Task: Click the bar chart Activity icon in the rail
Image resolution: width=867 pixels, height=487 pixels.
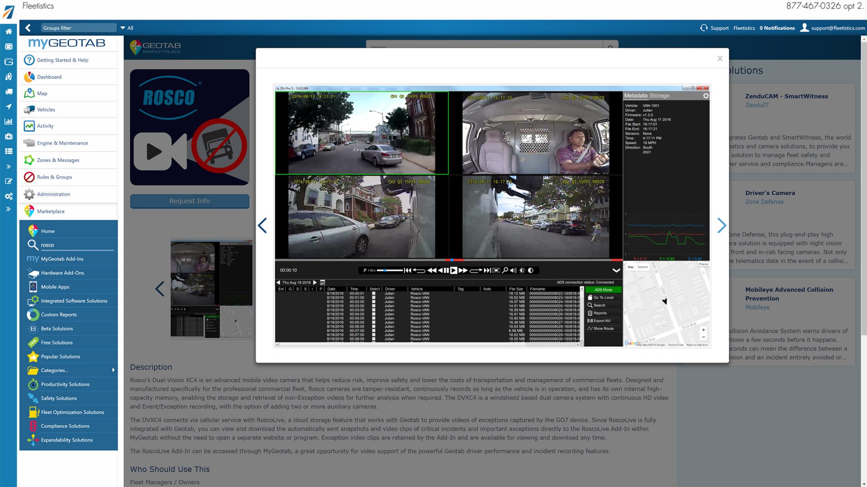Action: pos(8,121)
